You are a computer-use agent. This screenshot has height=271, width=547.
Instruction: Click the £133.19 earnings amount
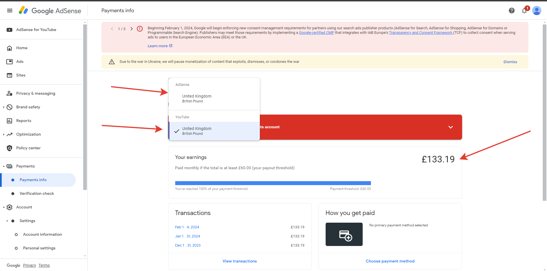pos(438,159)
